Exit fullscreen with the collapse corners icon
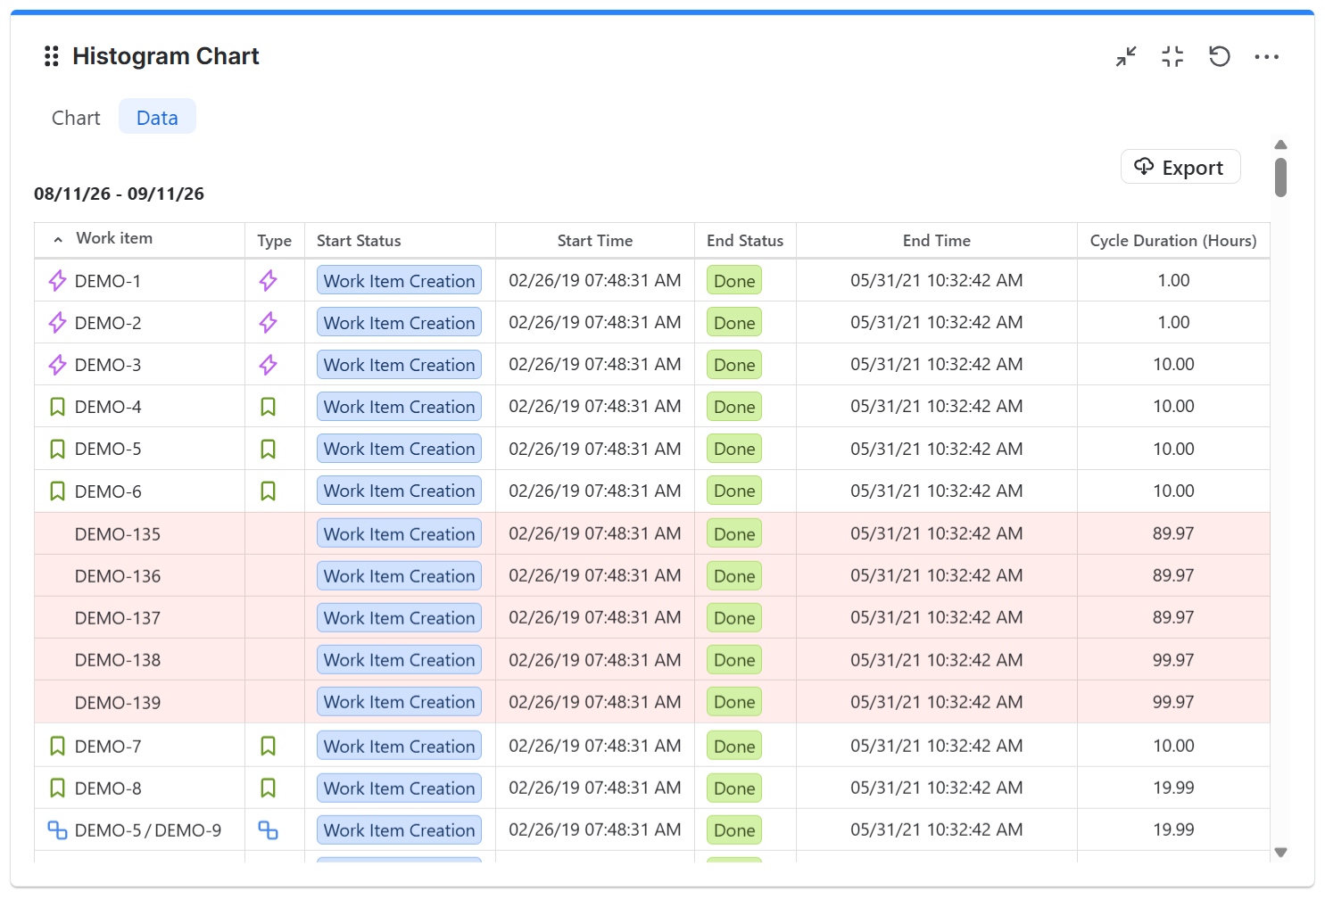1325x900 pixels. tap(1172, 56)
